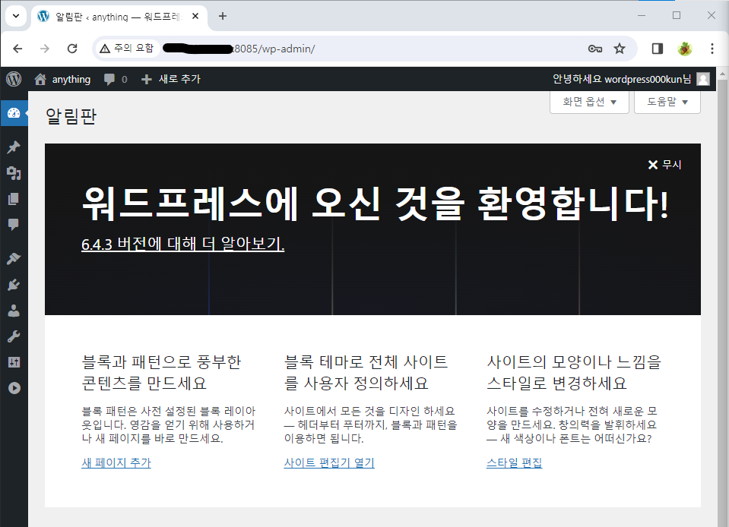Viewport: 729px width, 527px height.
Task: Open the Appearance paintbrush icon in the sidebar
Action: pyautogui.click(x=14, y=259)
